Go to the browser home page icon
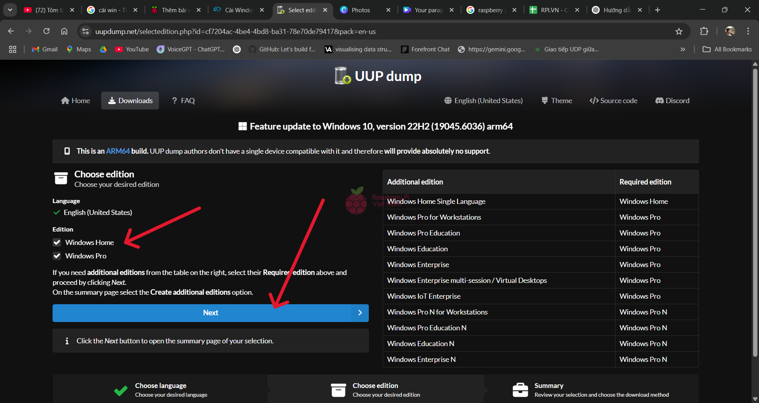Screen dimensions: 759x403 64,32
